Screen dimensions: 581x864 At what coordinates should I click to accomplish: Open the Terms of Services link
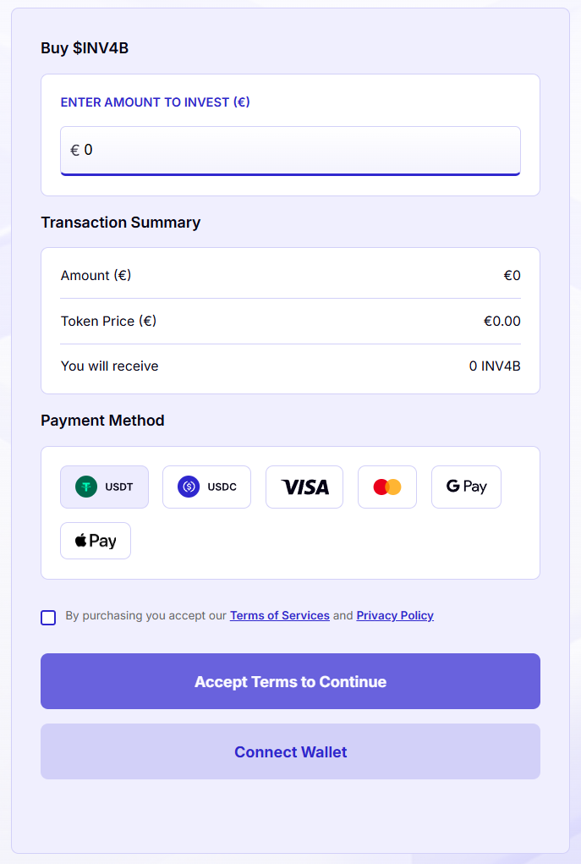(280, 616)
